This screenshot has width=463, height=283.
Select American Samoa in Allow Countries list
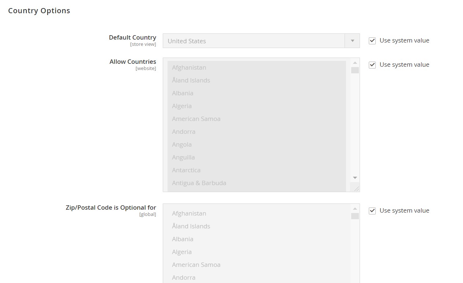tap(196, 119)
